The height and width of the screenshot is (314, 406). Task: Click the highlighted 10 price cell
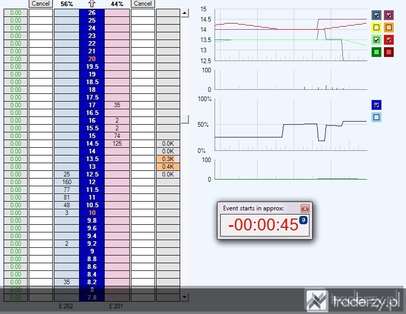tap(92, 213)
